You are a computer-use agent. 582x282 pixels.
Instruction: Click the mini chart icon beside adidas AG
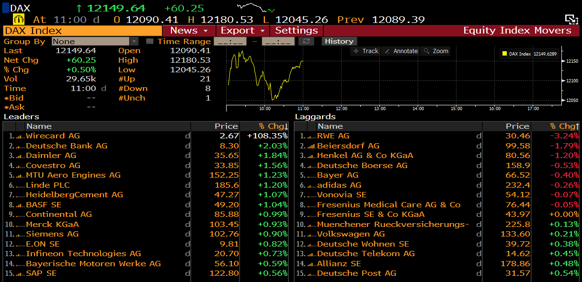311,185
